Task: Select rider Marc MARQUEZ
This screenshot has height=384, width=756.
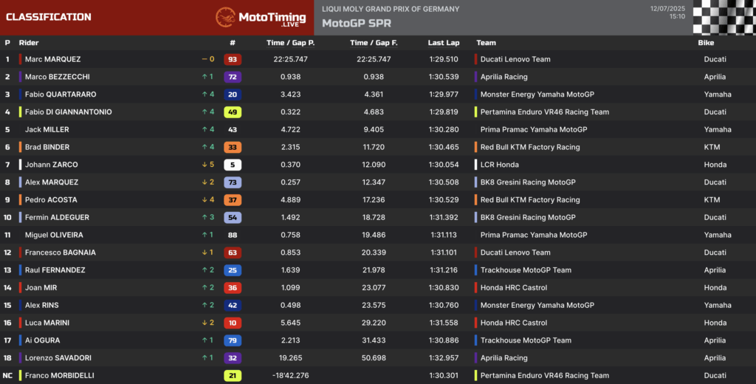Action: 53,59
